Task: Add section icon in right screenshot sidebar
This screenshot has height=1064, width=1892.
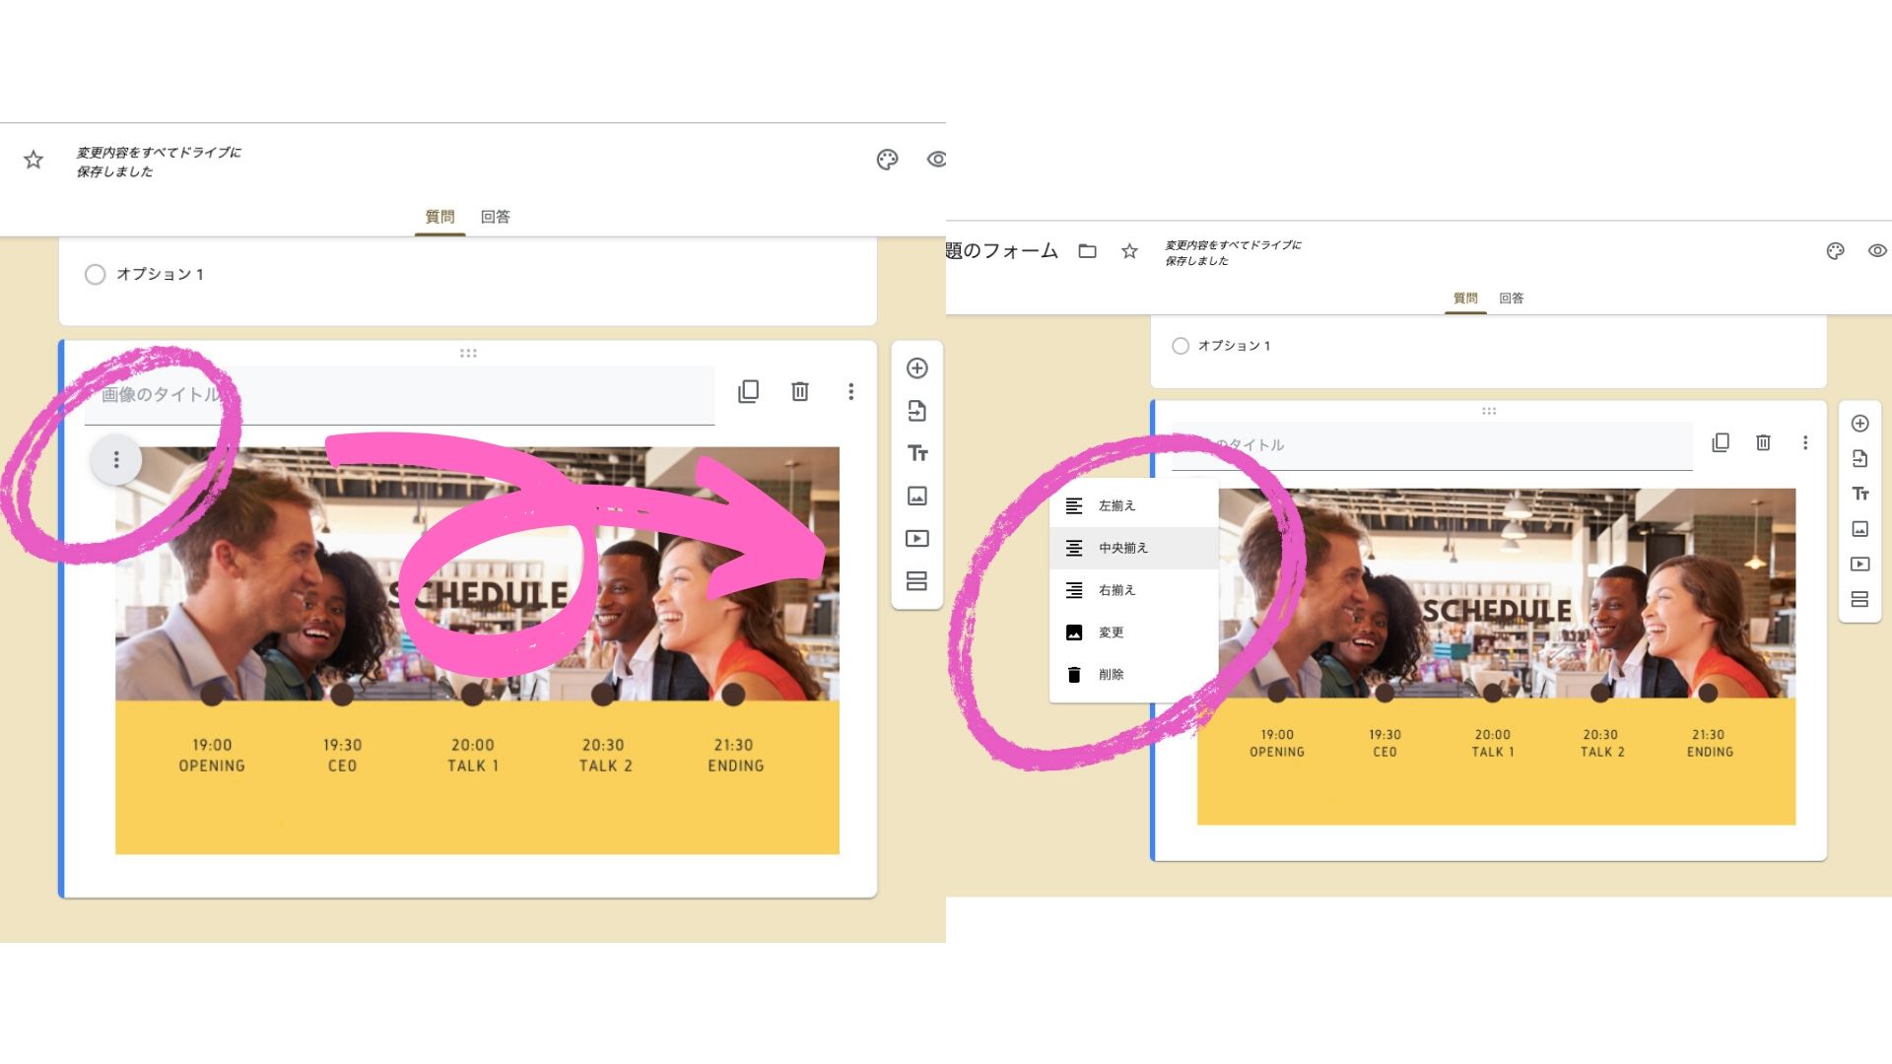Action: [1859, 599]
